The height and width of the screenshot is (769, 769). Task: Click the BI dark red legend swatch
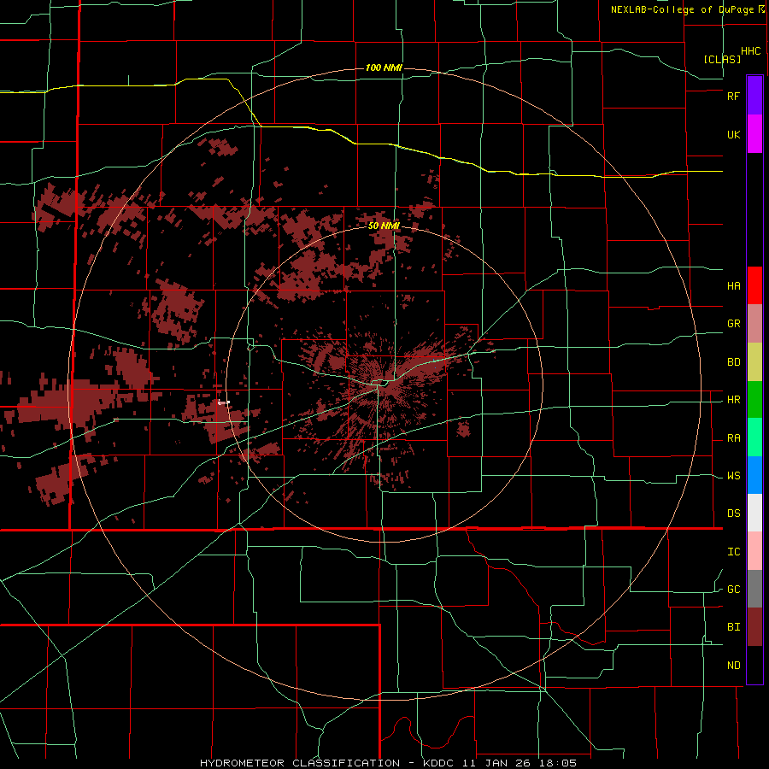(754, 627)
